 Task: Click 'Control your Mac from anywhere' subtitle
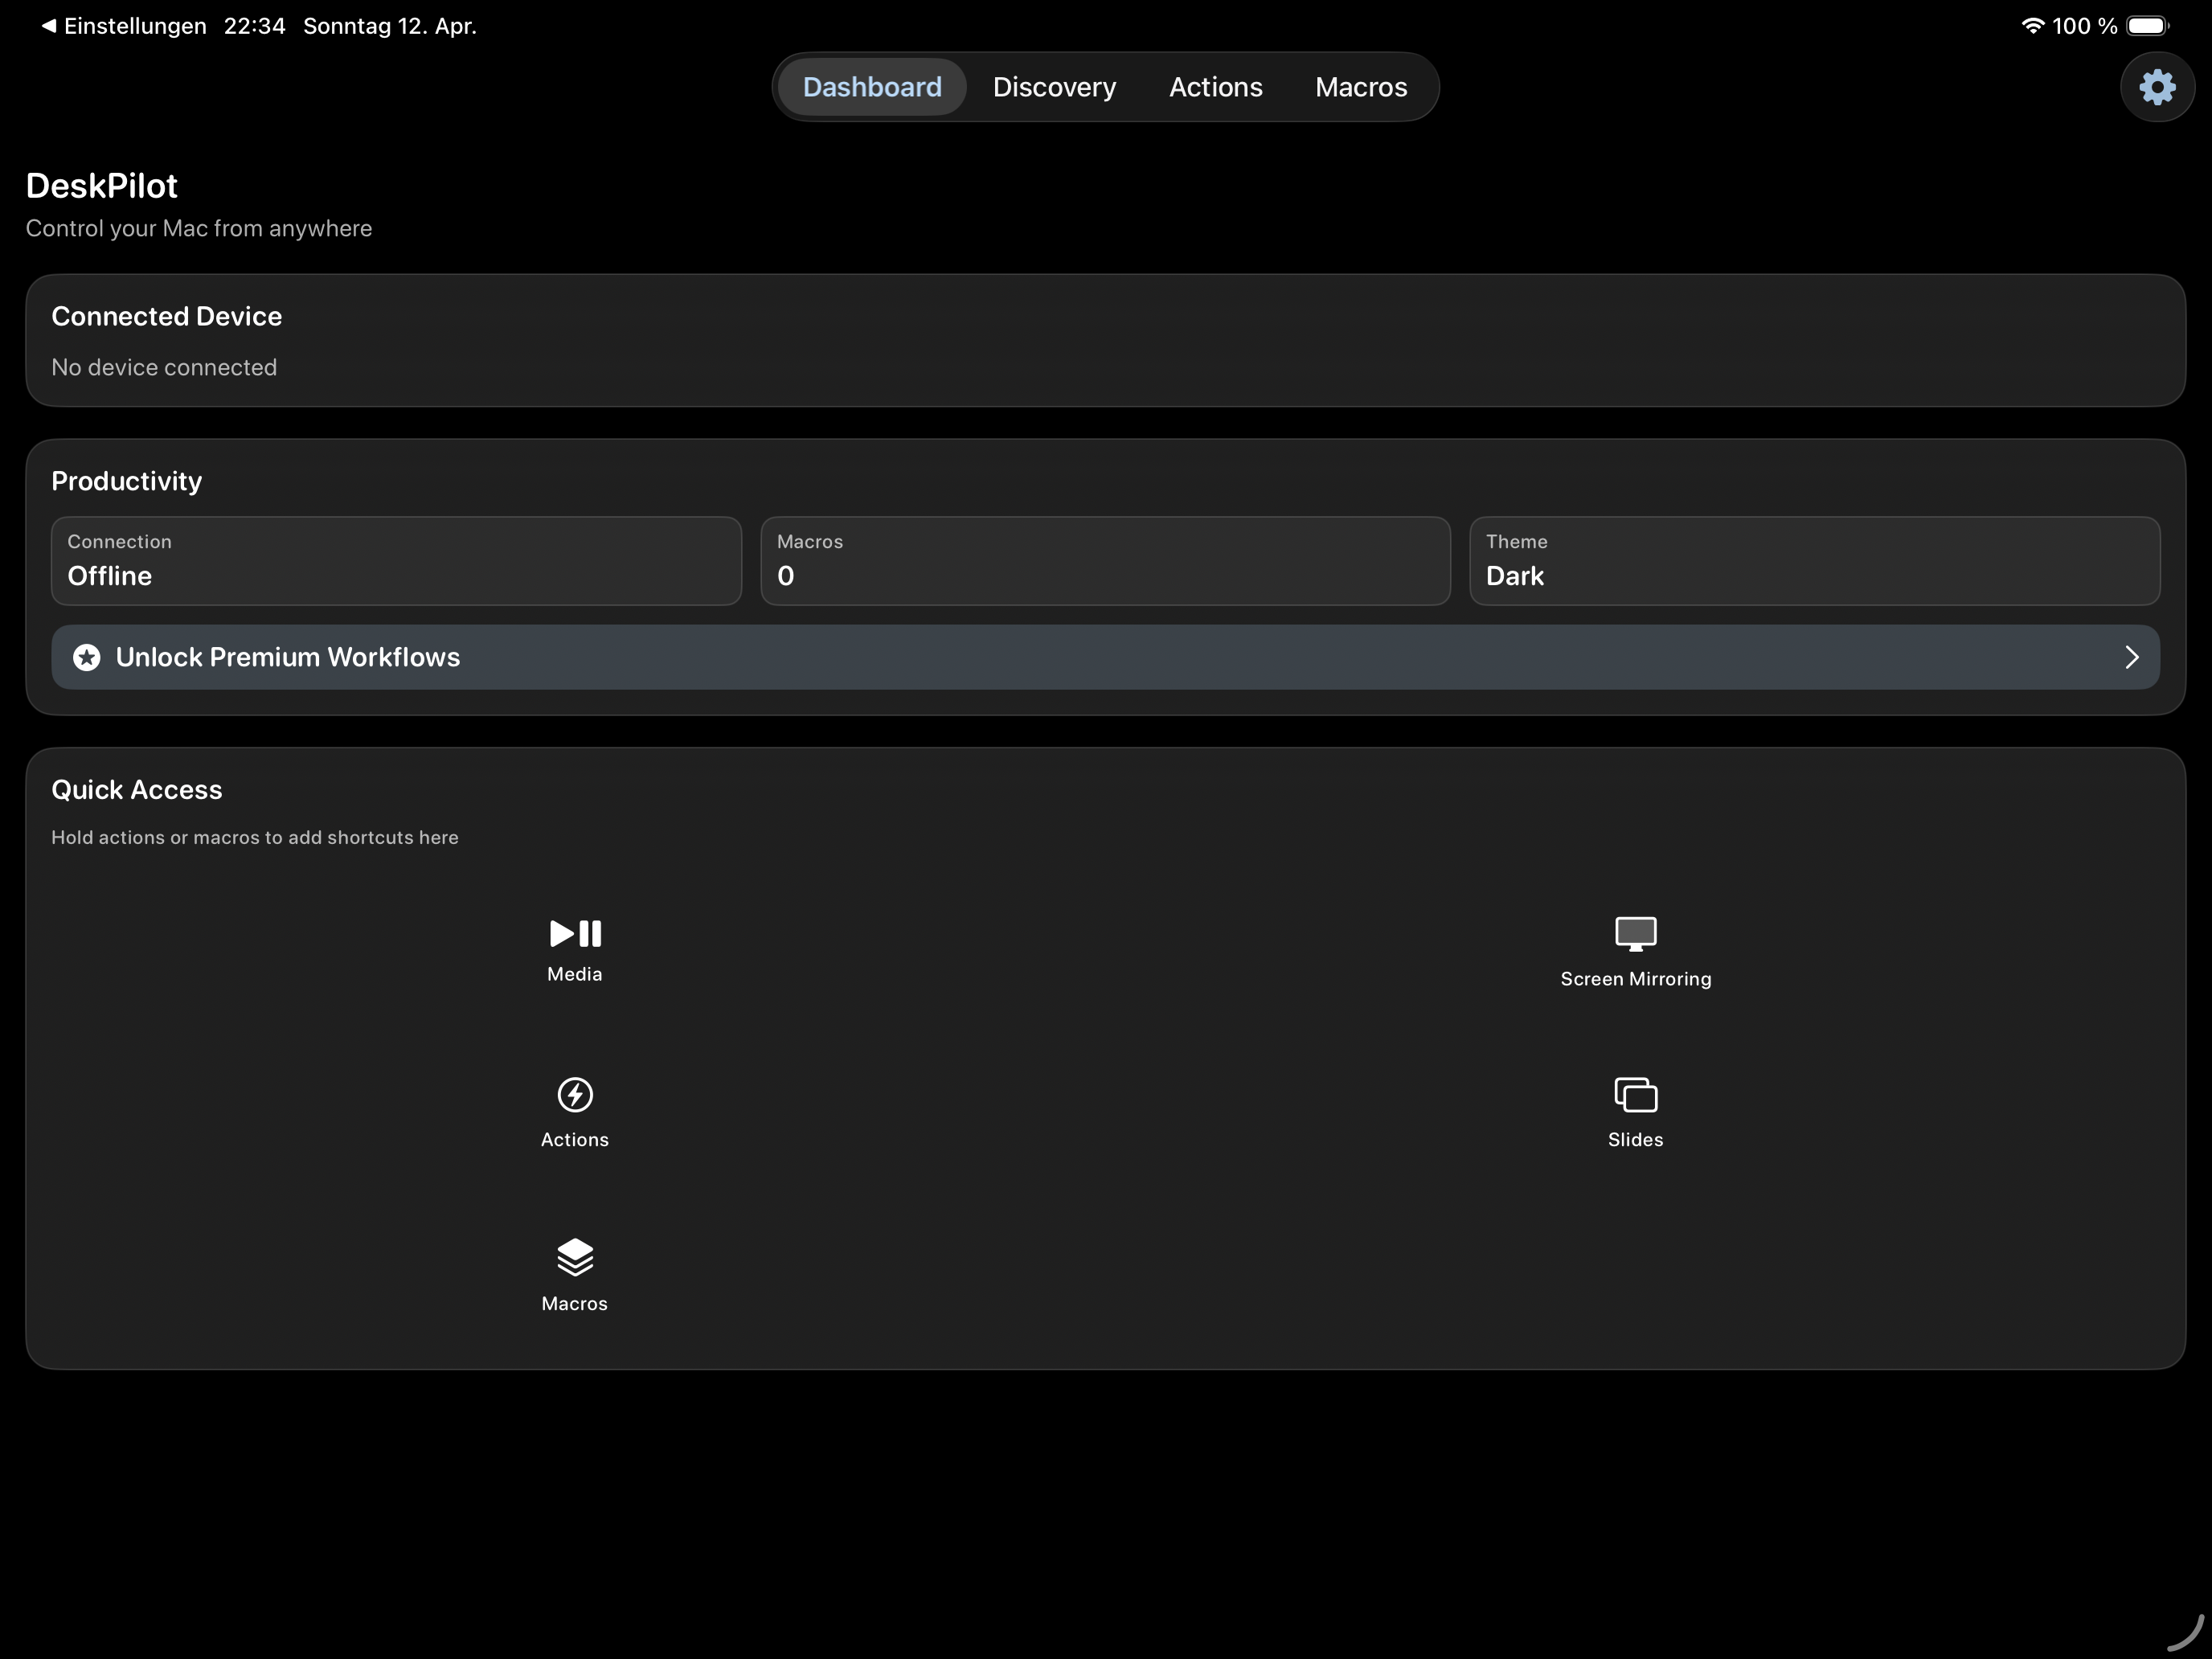[x=198, y=228]
